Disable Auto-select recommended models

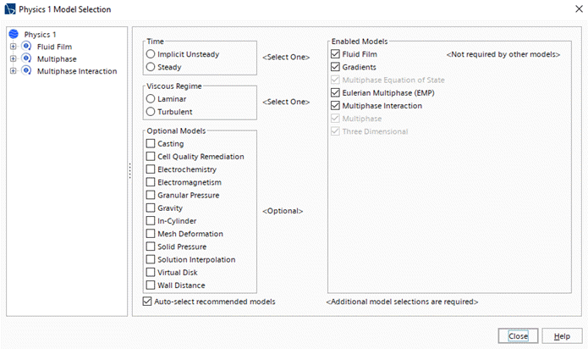(149, 302)
